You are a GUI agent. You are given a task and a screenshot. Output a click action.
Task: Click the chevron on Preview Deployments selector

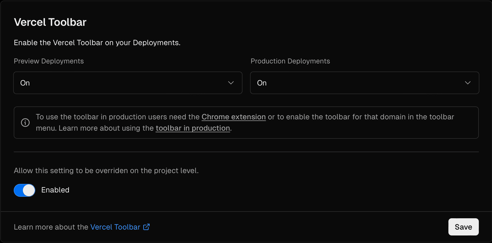pos(231,83)
